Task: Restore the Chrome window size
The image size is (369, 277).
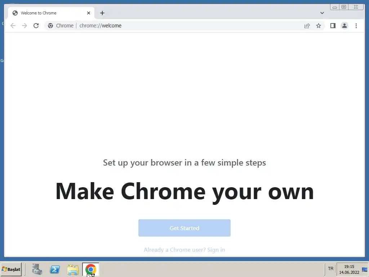Action: 343,7
